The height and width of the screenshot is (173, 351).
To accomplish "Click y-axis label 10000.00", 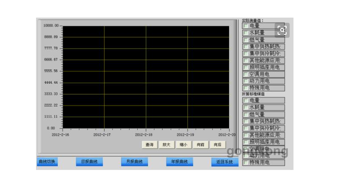I will [x=51, y=26].
